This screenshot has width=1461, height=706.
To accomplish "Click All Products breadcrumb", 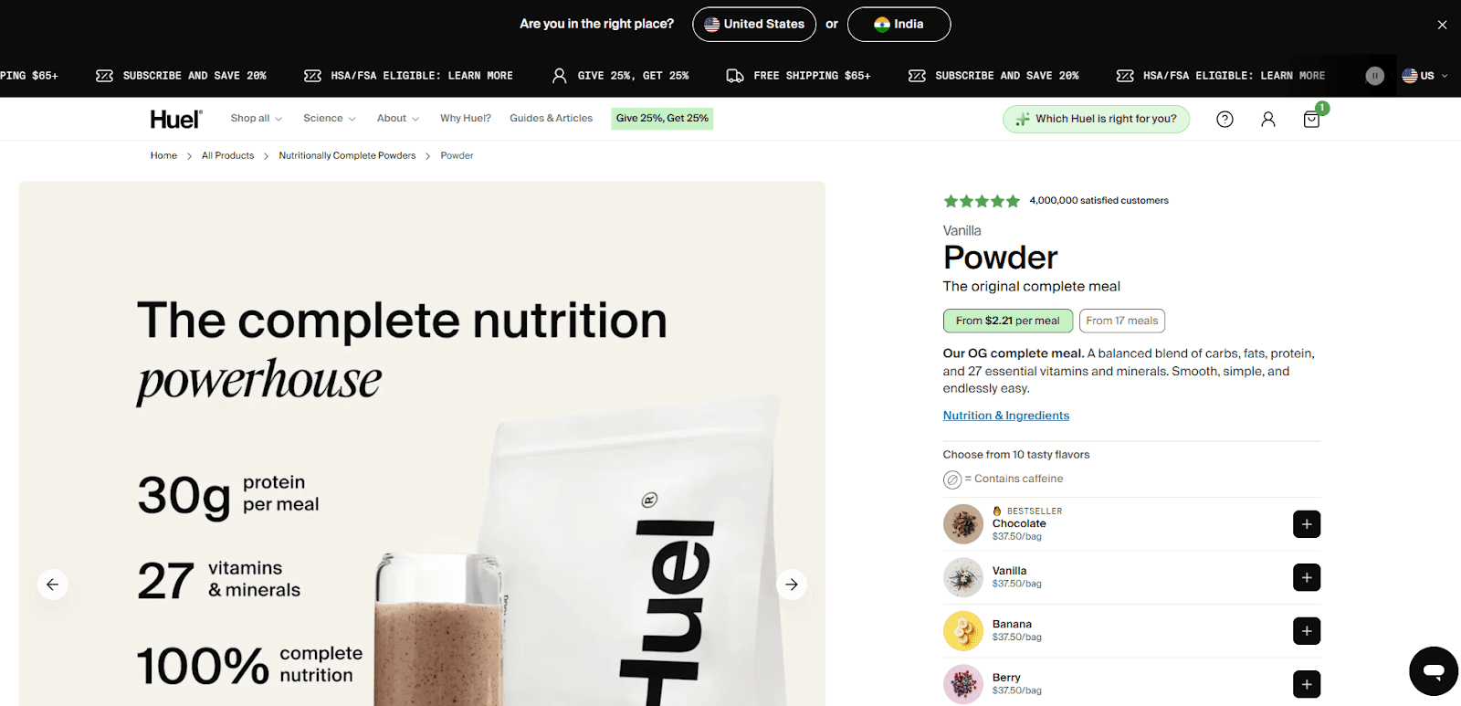I will [228, 156].
